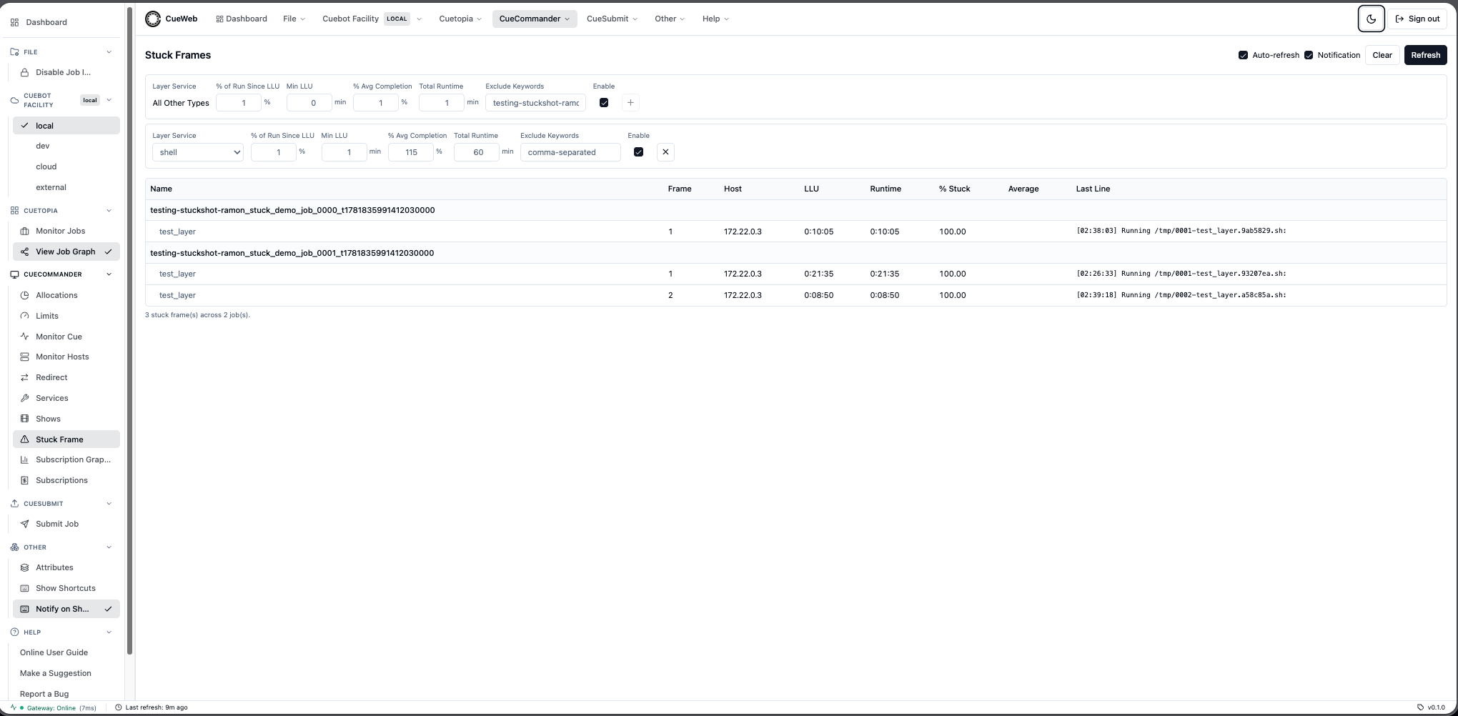The image size is (1458, 716).
Task: Collapse the CUETOPIA sidebar section
Action: click(109, 211)
